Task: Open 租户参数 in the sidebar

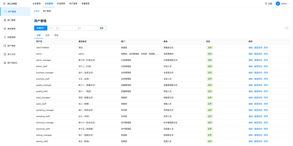Action: point(11,46)
